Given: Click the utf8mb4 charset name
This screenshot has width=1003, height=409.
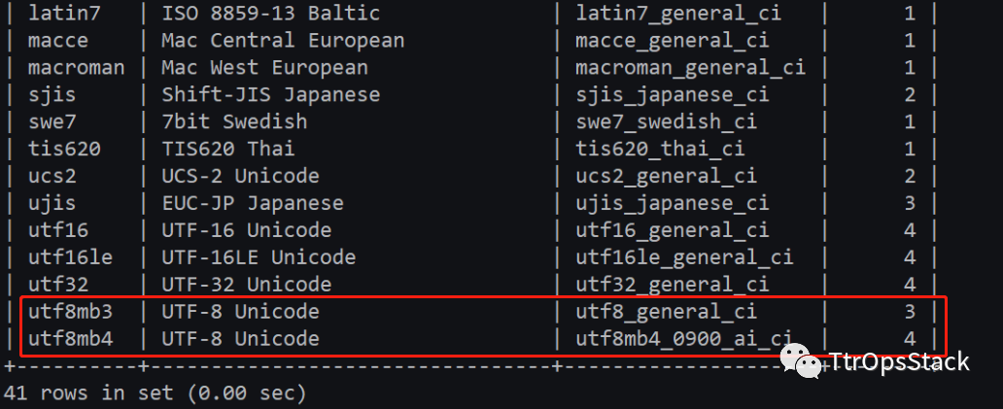Looking at the screenshot, I should click(x=70, y=339).
